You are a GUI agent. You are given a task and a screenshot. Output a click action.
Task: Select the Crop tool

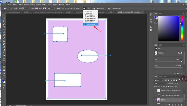point(4,27)
